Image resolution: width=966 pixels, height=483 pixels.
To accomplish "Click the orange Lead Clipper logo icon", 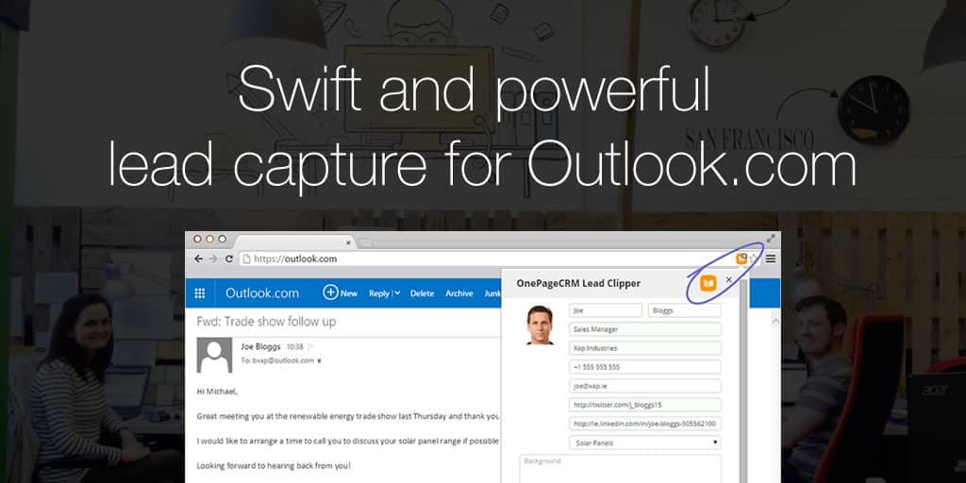I will pos(708,283).
